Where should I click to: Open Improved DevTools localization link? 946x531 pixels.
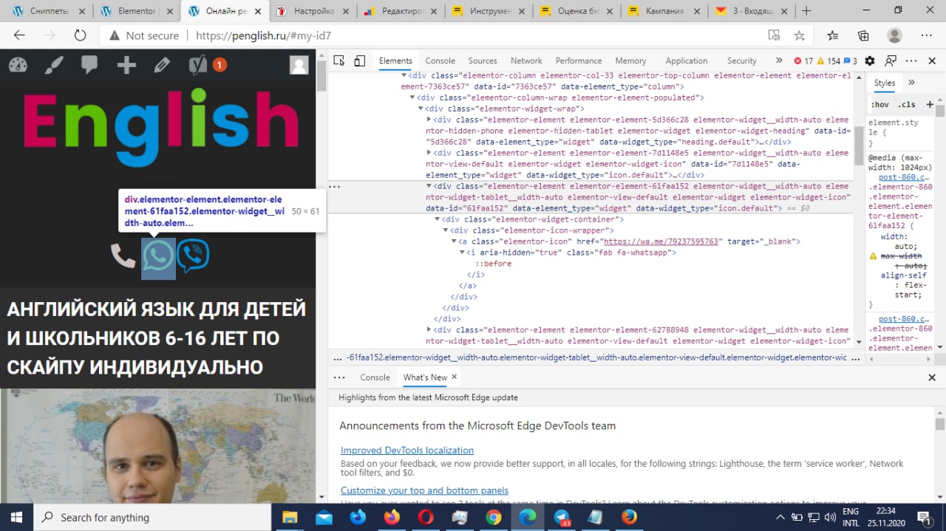coord(407,451)
